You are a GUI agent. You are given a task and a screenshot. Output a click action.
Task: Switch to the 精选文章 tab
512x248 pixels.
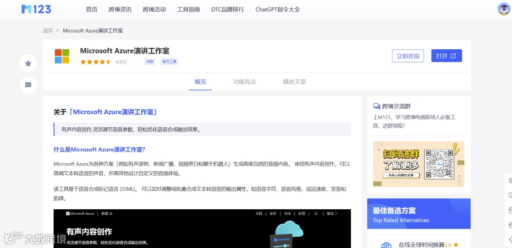coord(294,82)
